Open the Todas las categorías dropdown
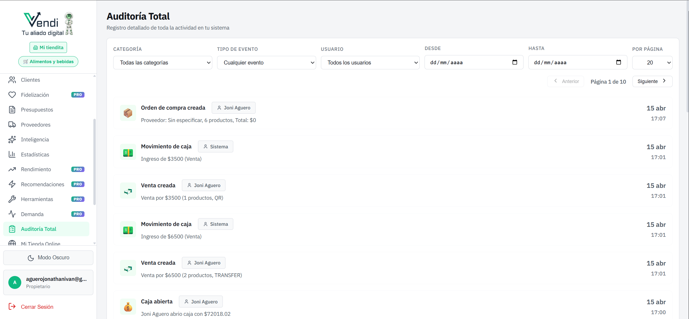This screenshot has height=319, width=689. [162, 63]
